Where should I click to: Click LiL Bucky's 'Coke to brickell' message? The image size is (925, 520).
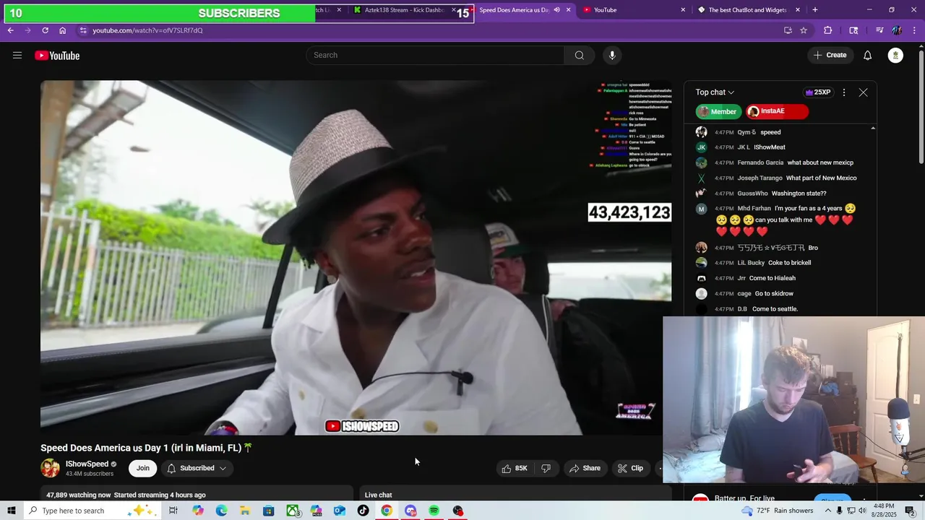789,263
